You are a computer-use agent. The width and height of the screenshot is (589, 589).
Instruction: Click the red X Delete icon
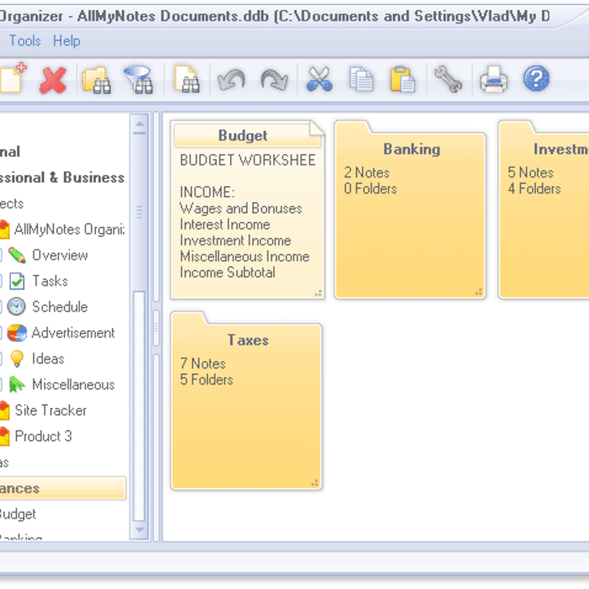click(53, 80)
